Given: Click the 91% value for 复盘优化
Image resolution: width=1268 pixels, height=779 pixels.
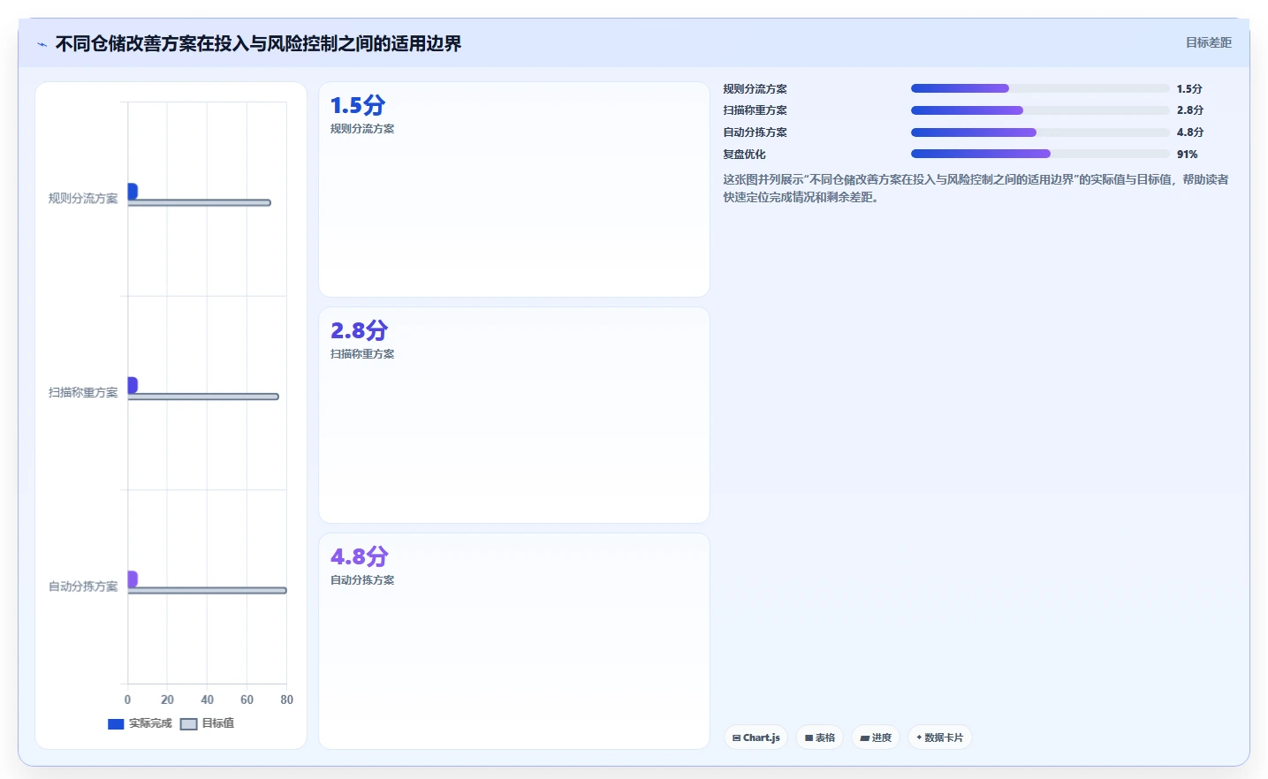Looking at the screenshot, I should (x=1188, y=154).
